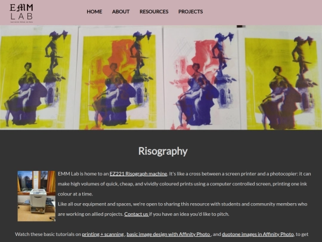Follow the EZ221 Risograph machine link
Image resolution: width=322 pixels, height=242 pixels.
(138, 174)
